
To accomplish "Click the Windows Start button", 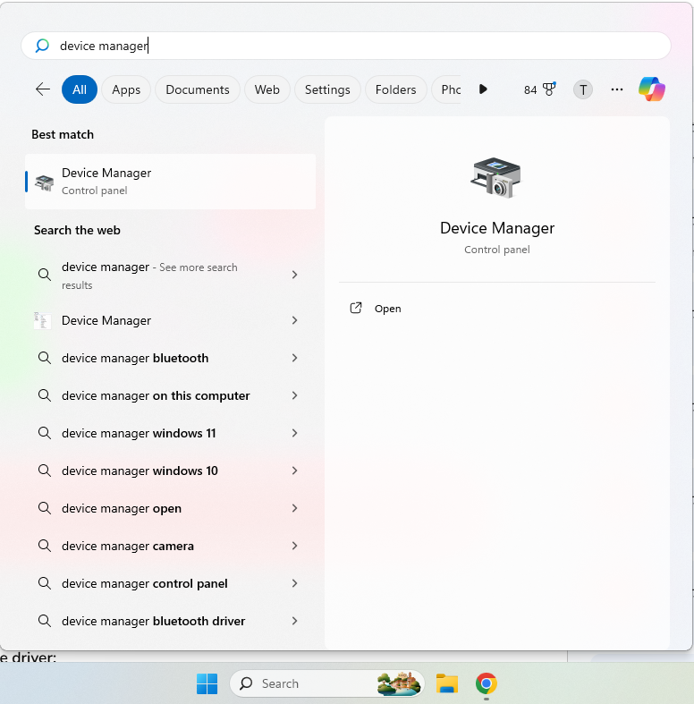I will [x=207, y=683].
